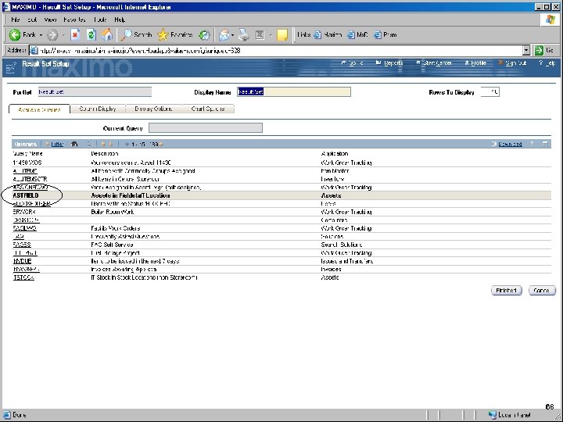Screen dimensions: 563x422
Task: Click the Finished button
Action: [x=506, y=290]
